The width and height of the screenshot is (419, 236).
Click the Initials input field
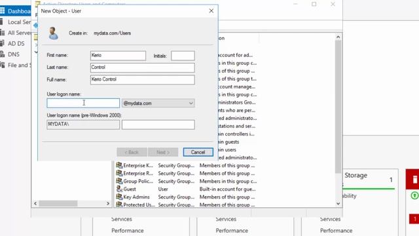point(183,56)
